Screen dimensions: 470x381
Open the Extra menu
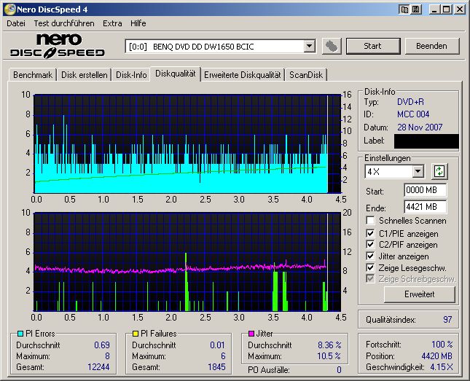pyautogui.click(x=112, y=23)
